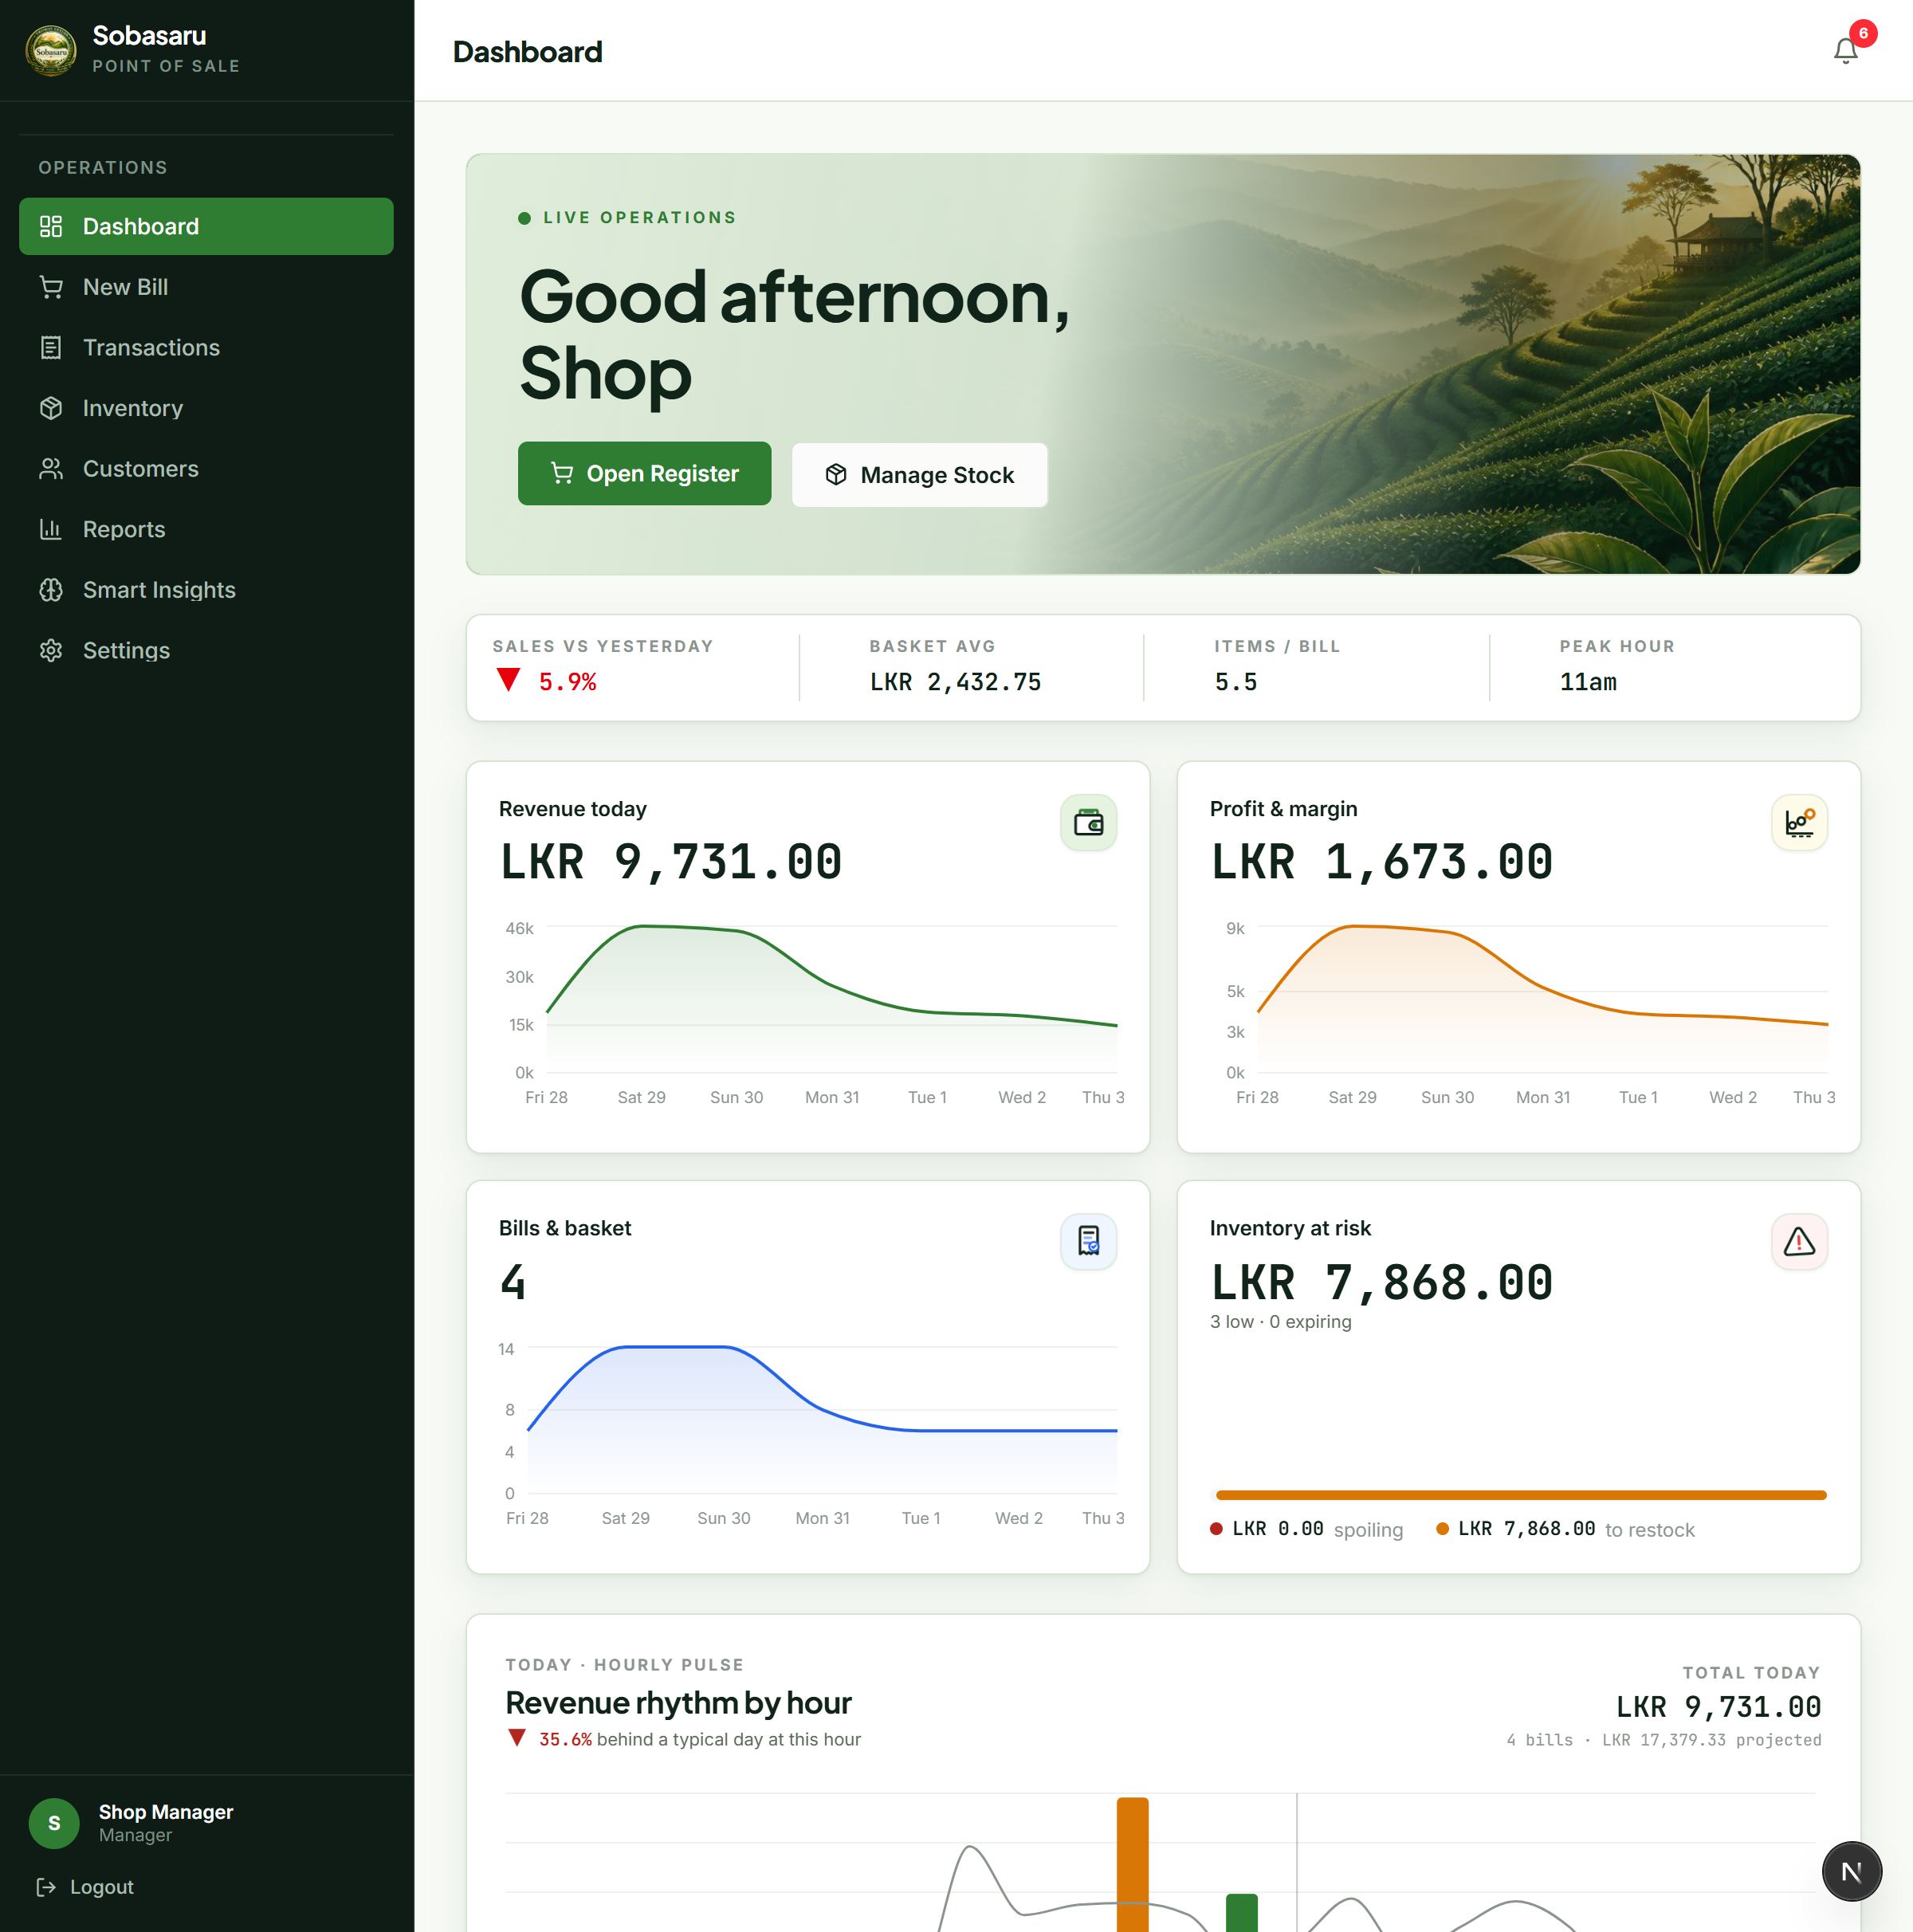The width and height of the screenshot is (1913, 1932).
Task: Click the LIVE OPERATIONS status label
Action: click(x=639, y=217)
